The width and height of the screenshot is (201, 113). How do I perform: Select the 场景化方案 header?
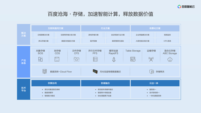pyautogui.click(x=155, y=28)
